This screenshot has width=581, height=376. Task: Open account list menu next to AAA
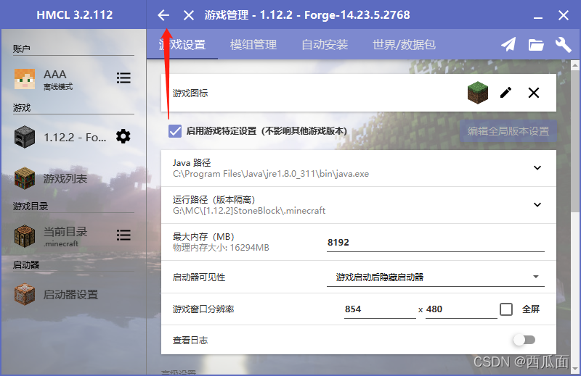[123, 78]
